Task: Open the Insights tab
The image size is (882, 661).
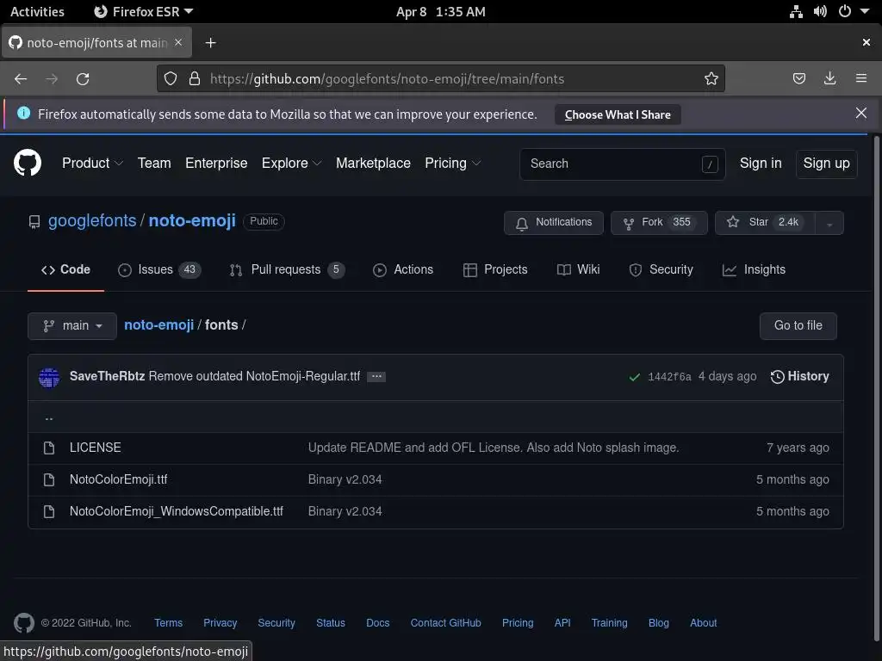Action: 754,269
